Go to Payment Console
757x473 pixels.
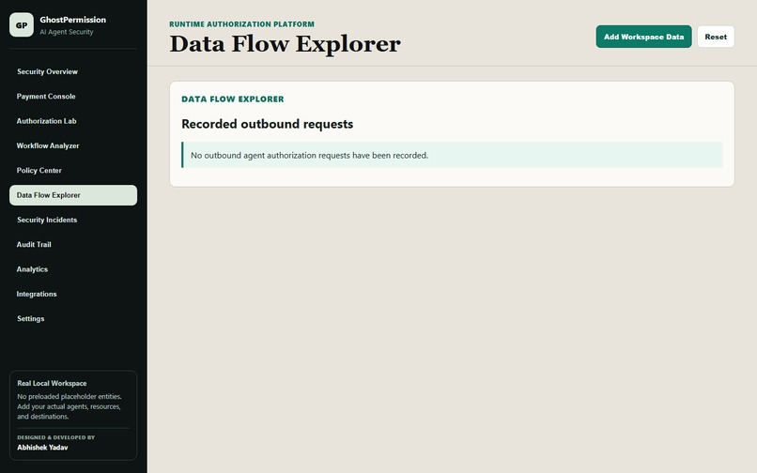pos(73,96)
